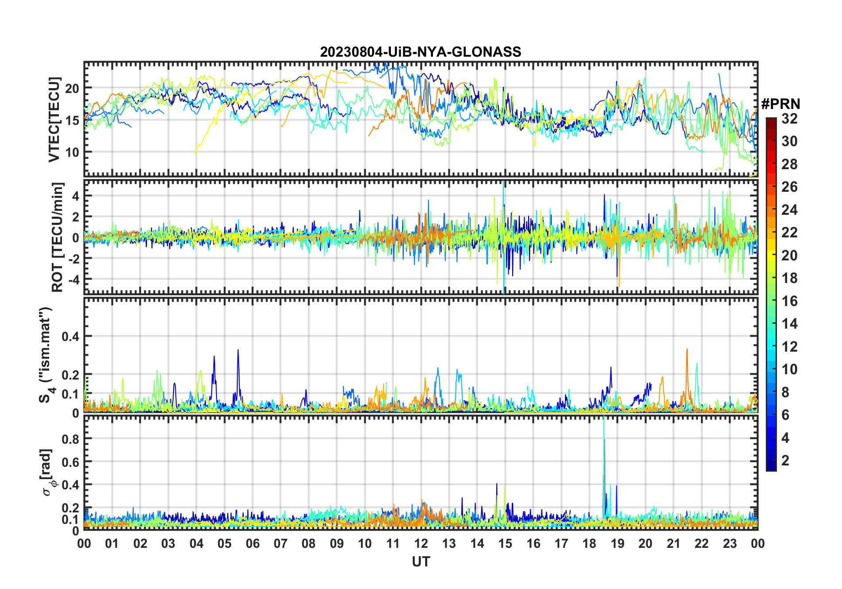The image size is (842, 589).
Task: Click the S4 ("ism.mat") y-axis label
Action: (x=46, y=355)
